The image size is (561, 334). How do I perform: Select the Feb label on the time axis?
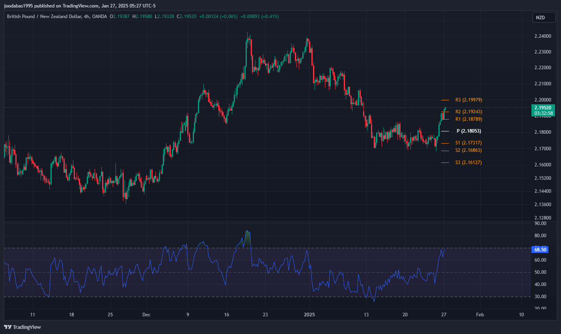click(480, 315)
